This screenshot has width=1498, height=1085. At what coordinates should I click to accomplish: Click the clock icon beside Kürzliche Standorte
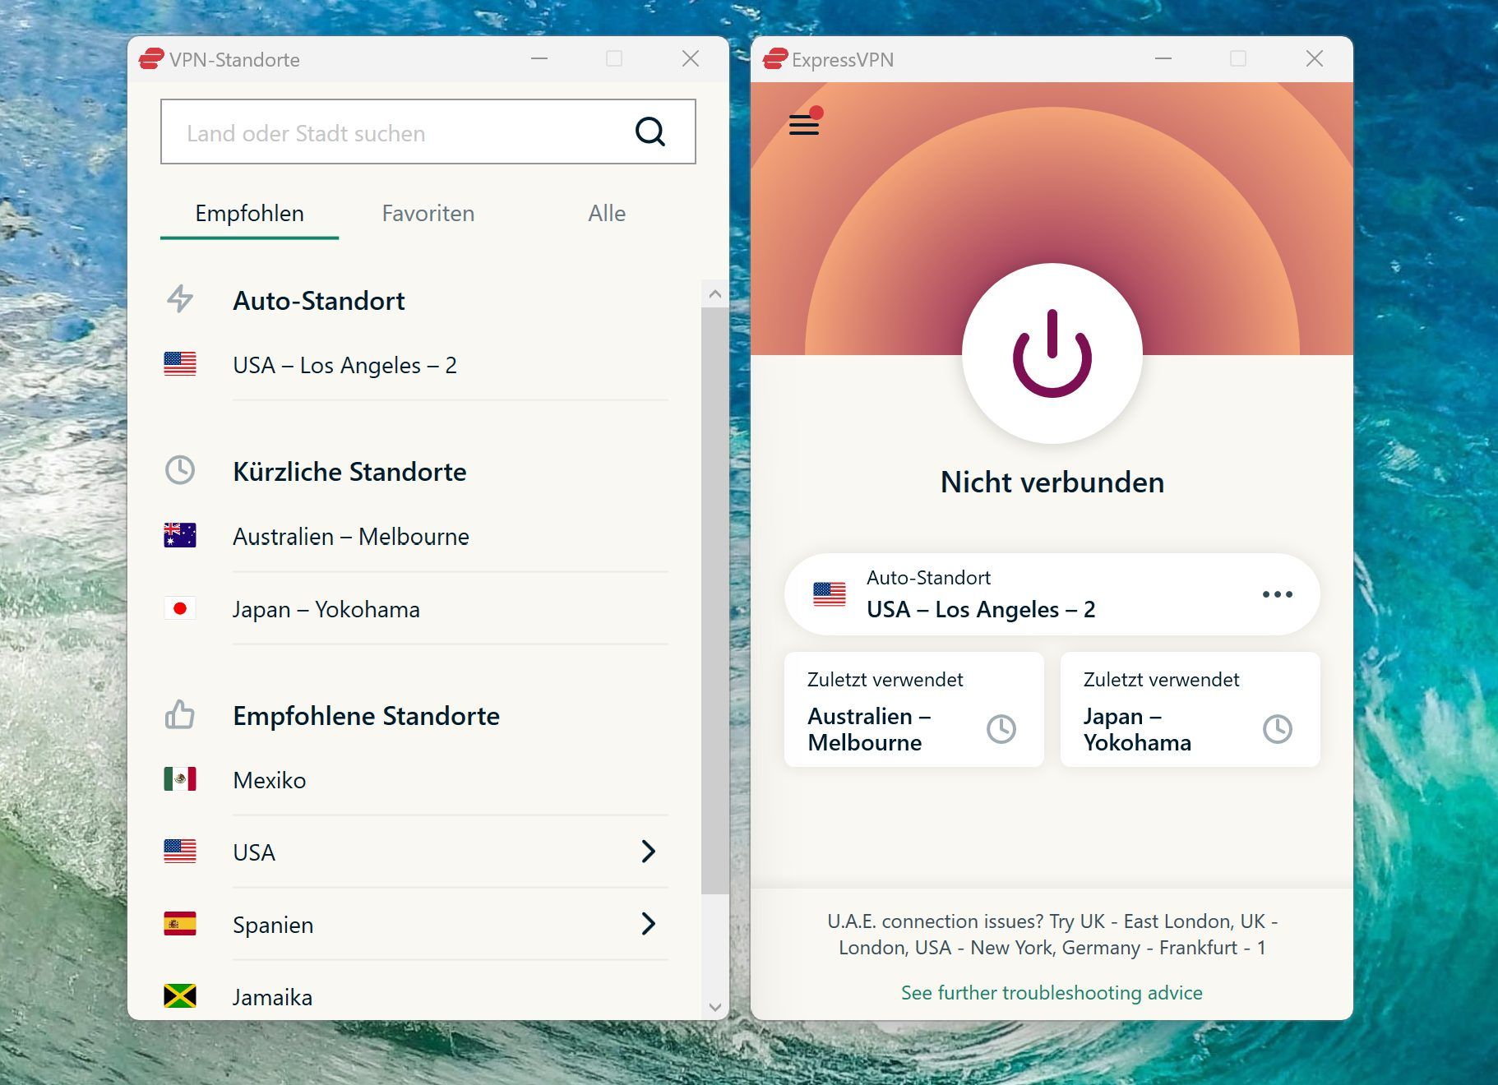(180, 470)
